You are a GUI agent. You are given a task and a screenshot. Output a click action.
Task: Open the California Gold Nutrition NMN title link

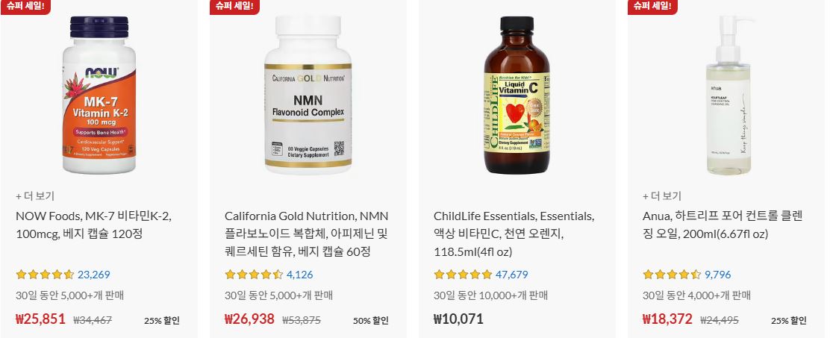tap(307, 234)
